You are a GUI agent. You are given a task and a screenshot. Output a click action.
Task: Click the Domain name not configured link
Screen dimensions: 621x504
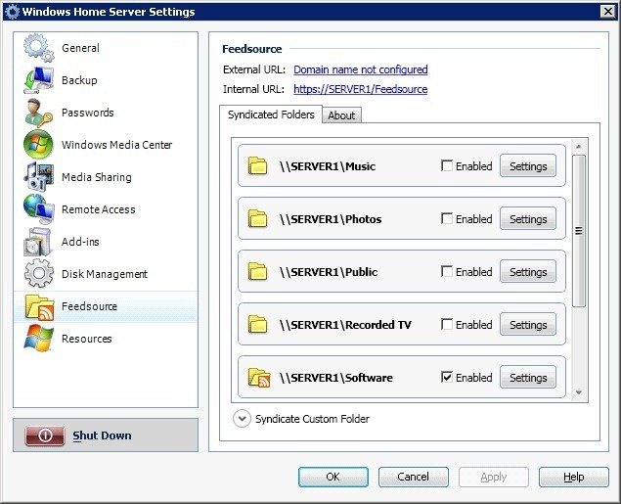click(361, 69)
